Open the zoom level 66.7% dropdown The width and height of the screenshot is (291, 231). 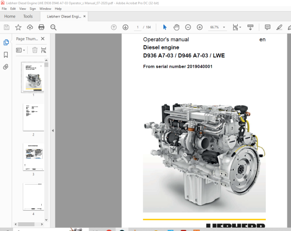click(x=224, y=27)
